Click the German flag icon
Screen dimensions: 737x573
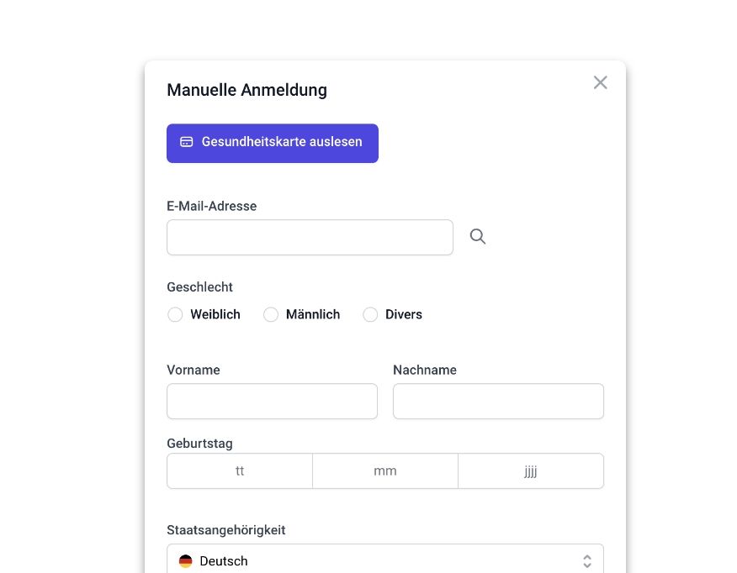tap(186, 561)
